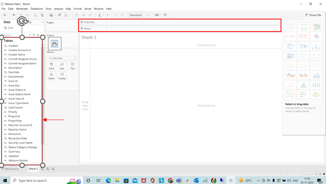
Task: Click the Windows Start button
Action: (5, 181)
